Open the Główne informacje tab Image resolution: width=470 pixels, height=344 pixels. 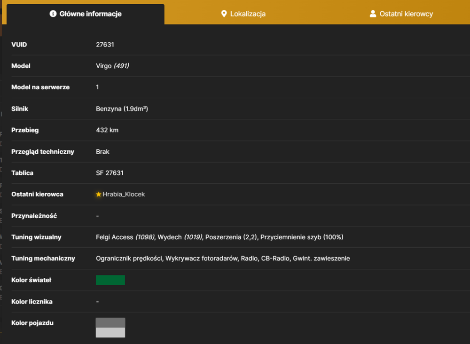(x=86, y=14)
